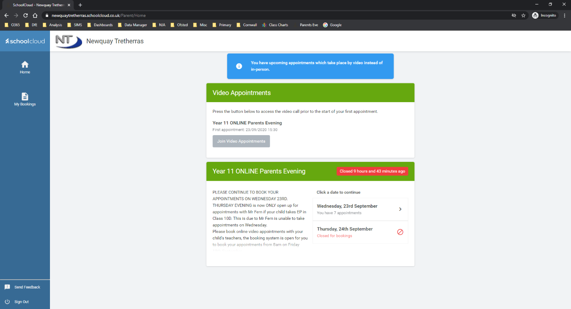Select the SchoolCloud - Newquay Tretherras tab
Viewport: 571px width, 309px height.
click(38, 5)
